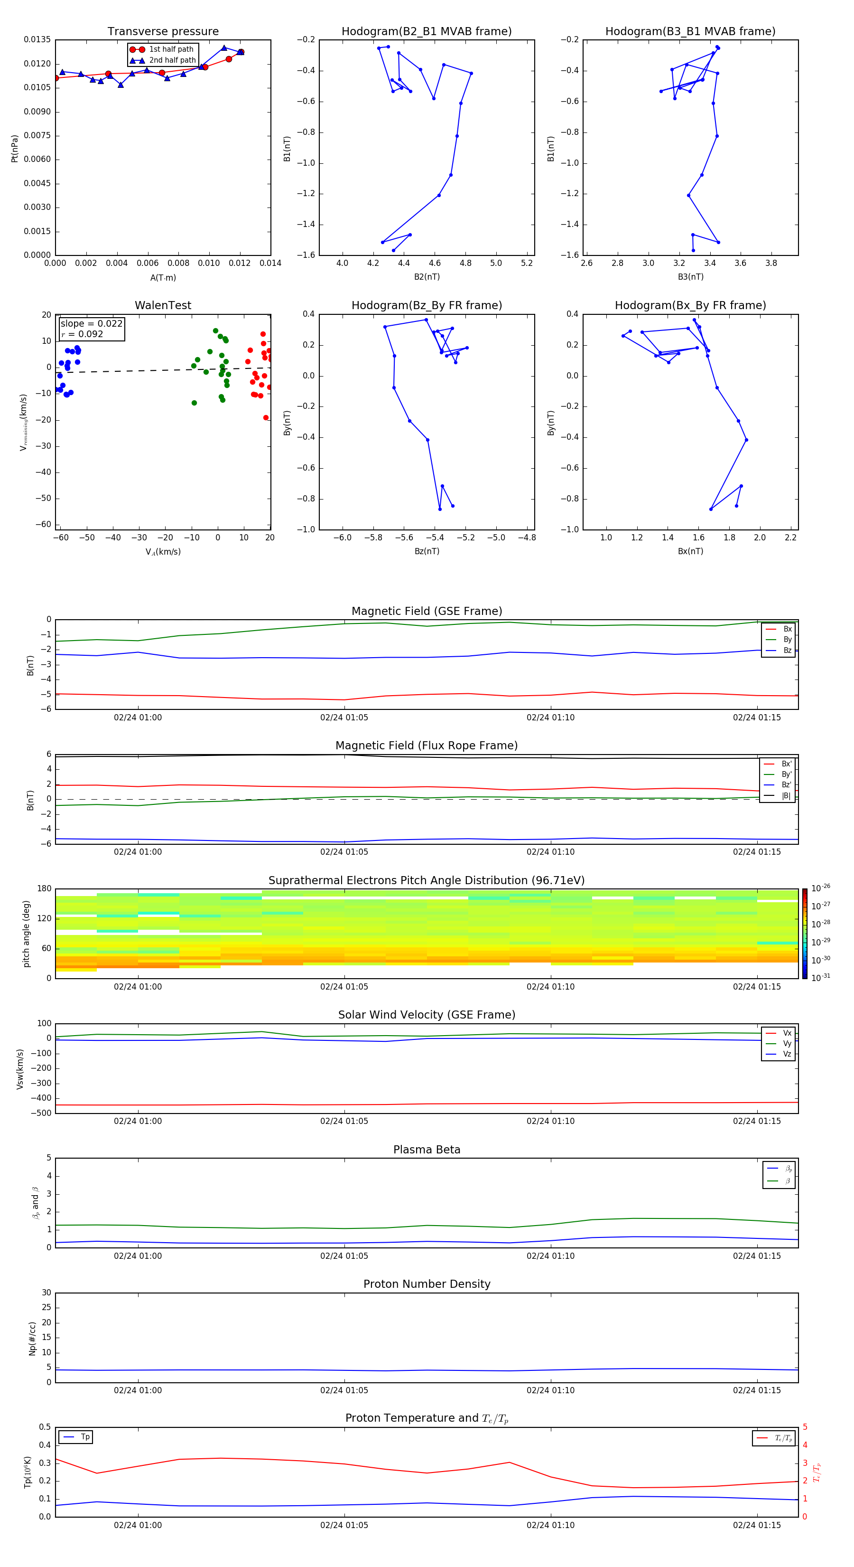Click the 'Transverse pressure' plot title
This screenshot has height=1567, width=854.
point(163,32)
